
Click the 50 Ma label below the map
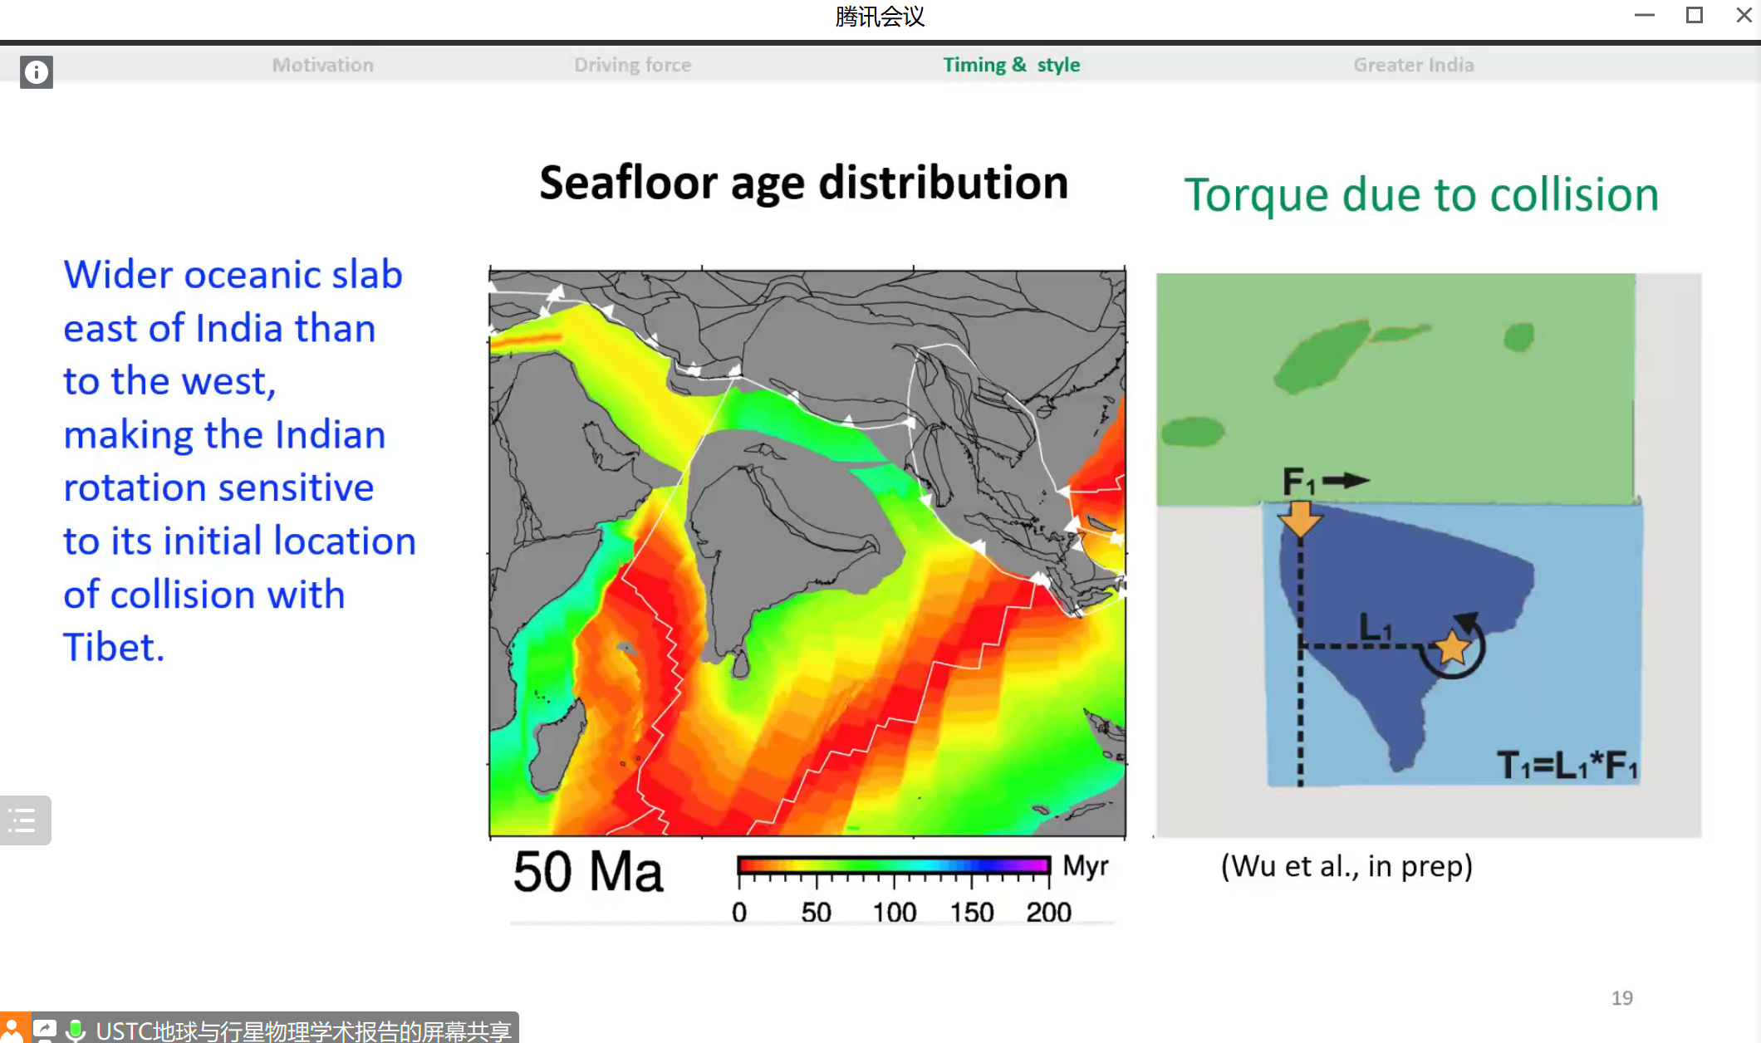click(x=588, y=872)
